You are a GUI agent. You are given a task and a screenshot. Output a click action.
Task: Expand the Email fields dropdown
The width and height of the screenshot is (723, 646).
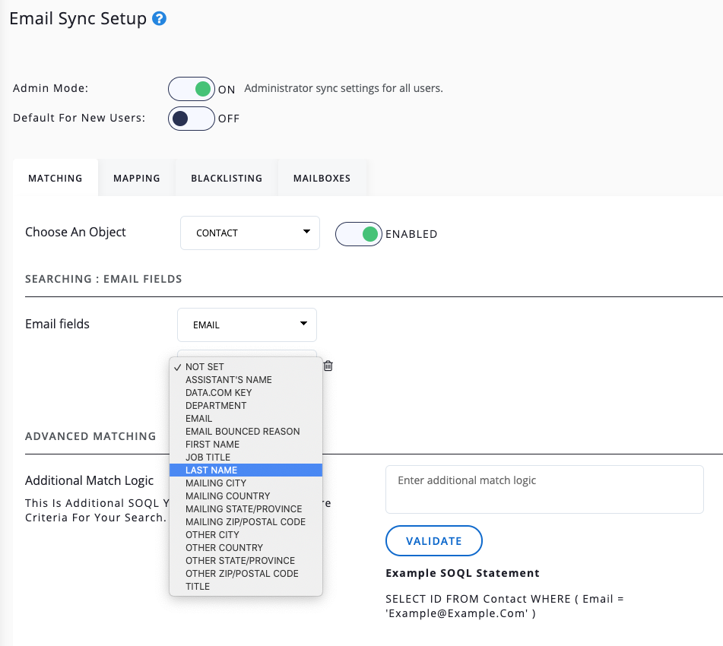247,325
